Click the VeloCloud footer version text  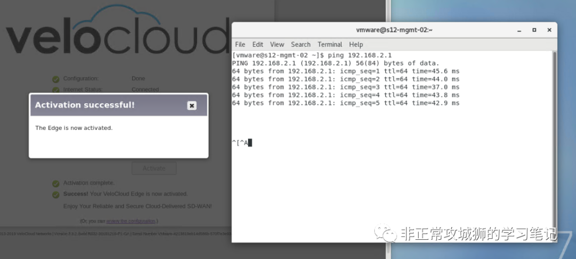(x=115, y=233)
